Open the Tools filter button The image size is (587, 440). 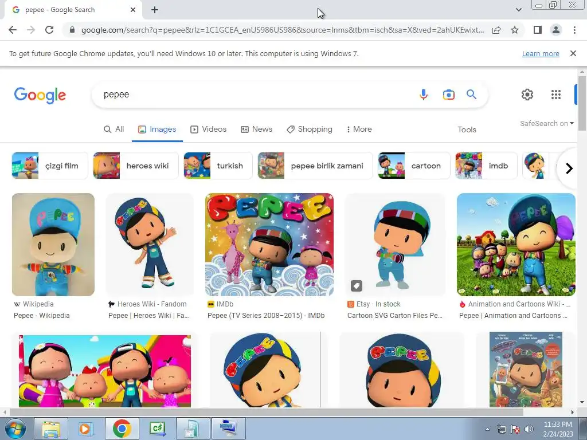pos(467,129)
